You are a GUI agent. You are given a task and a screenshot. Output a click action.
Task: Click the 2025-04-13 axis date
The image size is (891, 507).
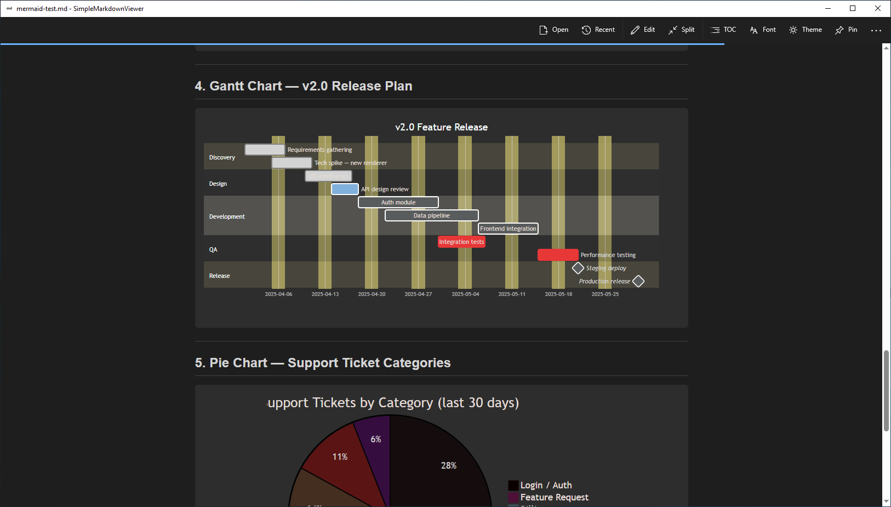[x=325, y=294]
